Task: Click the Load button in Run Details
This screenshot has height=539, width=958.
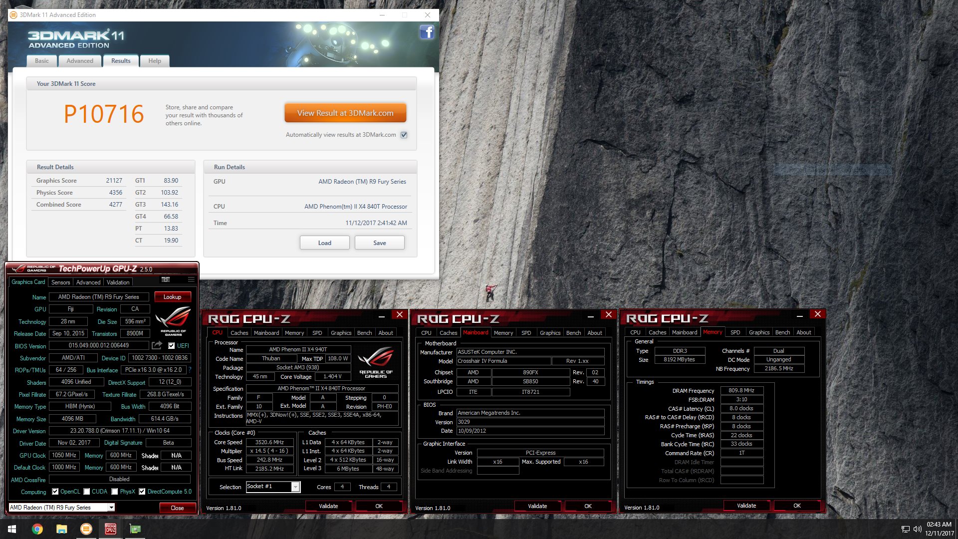Action: point(325,243)
